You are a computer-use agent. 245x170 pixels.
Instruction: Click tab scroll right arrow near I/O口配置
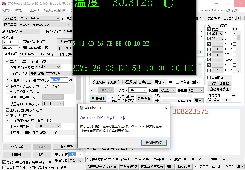pyautogui.click(x=242, y=18)
